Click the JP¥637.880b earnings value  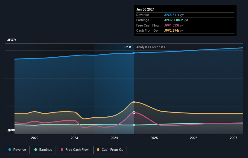[x=174, y=20]
